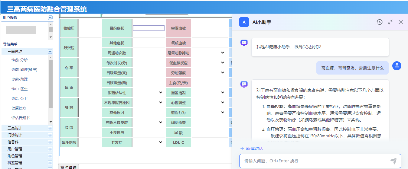Close the AI小助手 panel
Image resolution: width=408 pixels, height=169 pixels.
click(401, 22)
